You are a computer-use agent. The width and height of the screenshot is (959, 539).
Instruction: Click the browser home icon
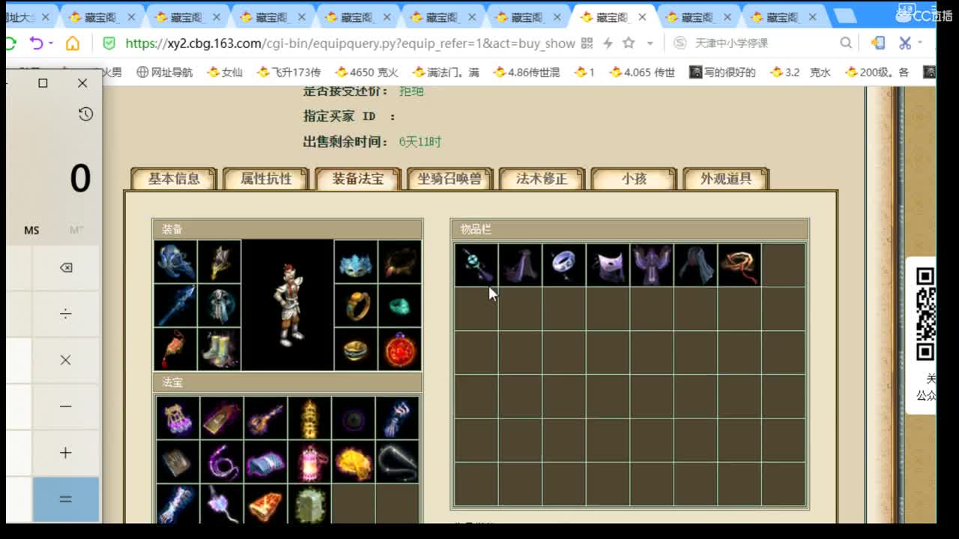coord(73,43)
